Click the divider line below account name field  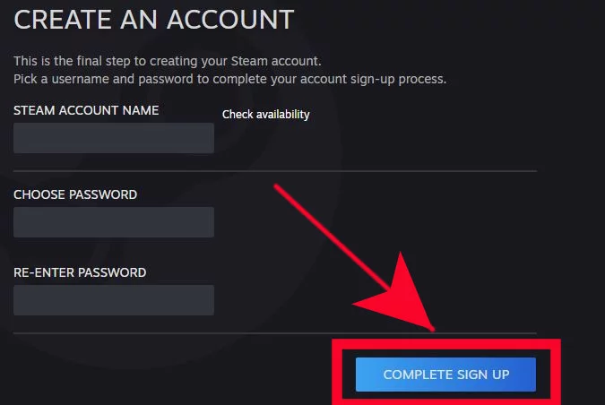pyautogui.click(x=275, y=170)
